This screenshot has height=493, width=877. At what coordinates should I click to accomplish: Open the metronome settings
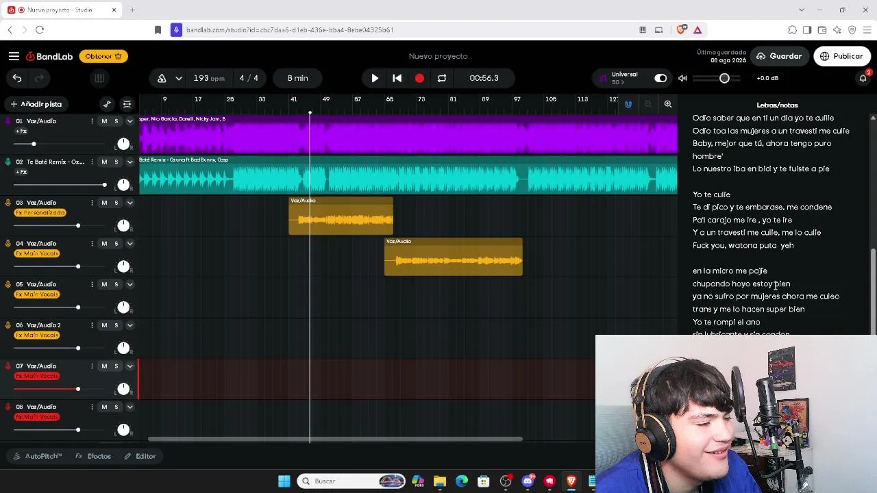(x=162, y=78)
